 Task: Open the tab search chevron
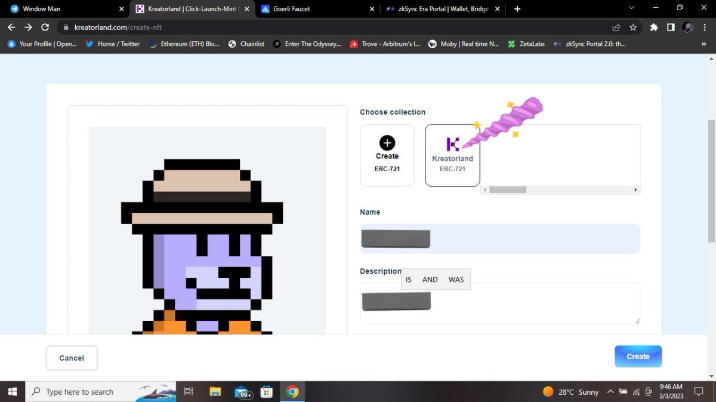632,8
